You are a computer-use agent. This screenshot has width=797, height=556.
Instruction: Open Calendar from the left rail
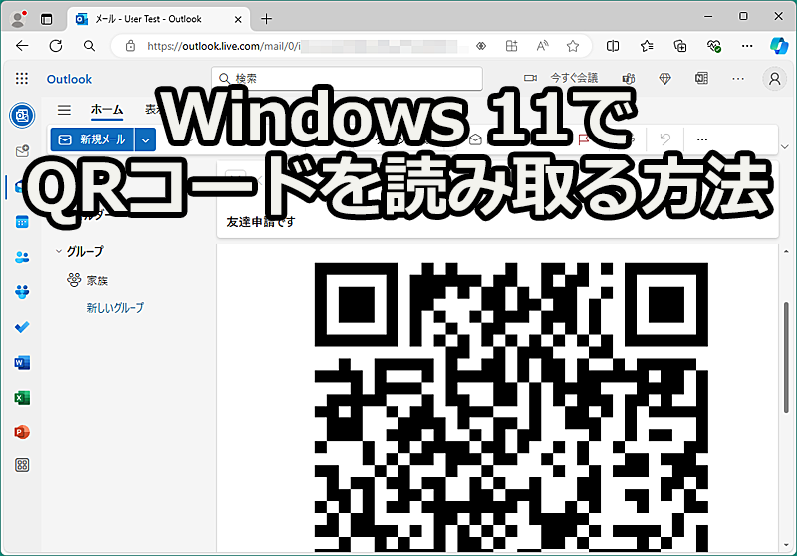[x=22, y=222]
